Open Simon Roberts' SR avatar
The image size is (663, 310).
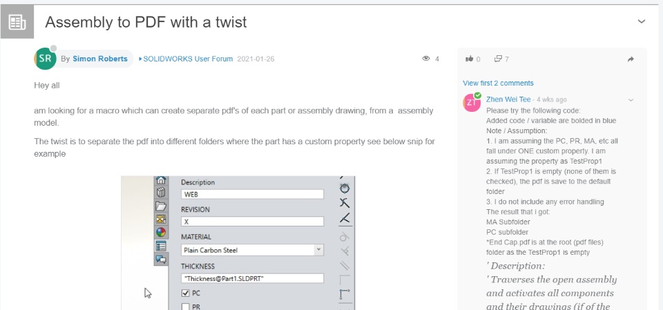[x=45, y=59]
